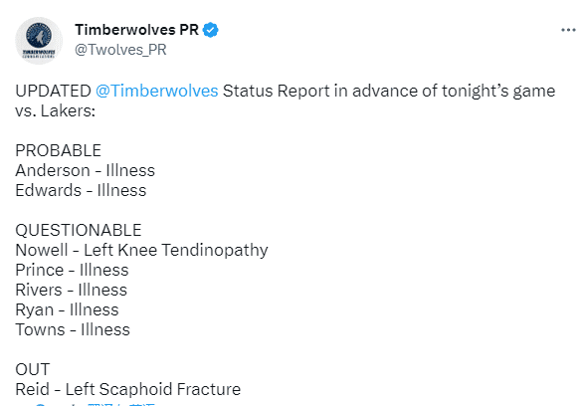Click the vs. Lakers: text
586x406 pixels.
pyautogui.click(x=56, y=111)
